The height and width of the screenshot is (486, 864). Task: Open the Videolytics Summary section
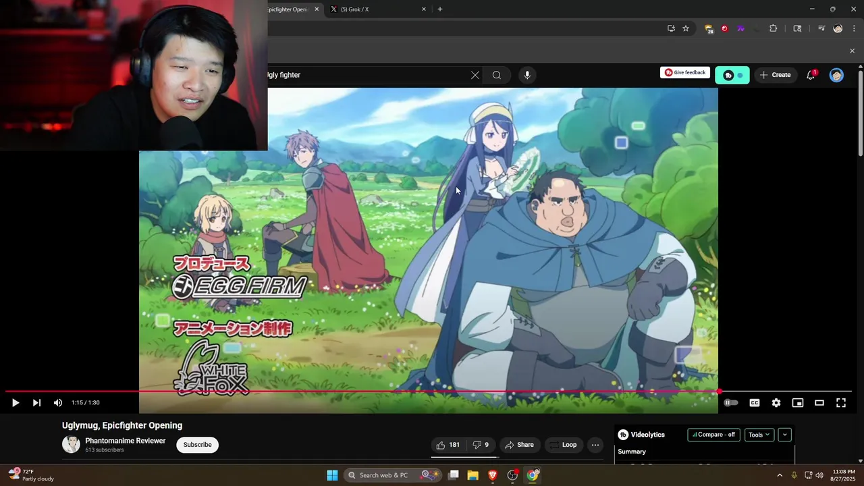[x=632, y=452]
